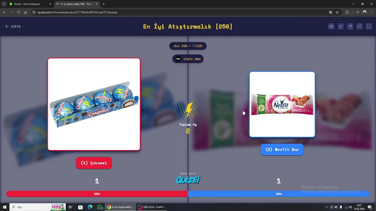Screen dimensions: 376x211
Task: Open the Wi-Fi network tray icon
Action: [x=346, y=207]
